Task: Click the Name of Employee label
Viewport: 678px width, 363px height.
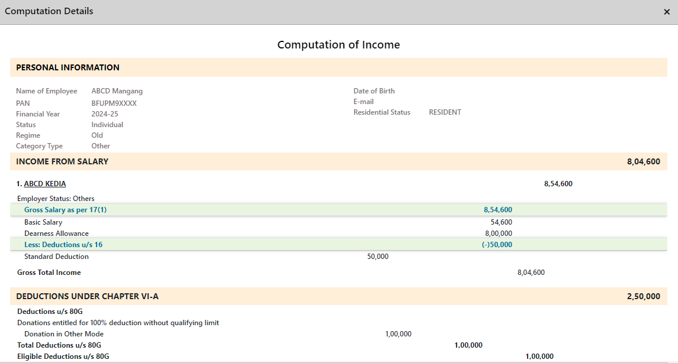Action: click(47, 91)
